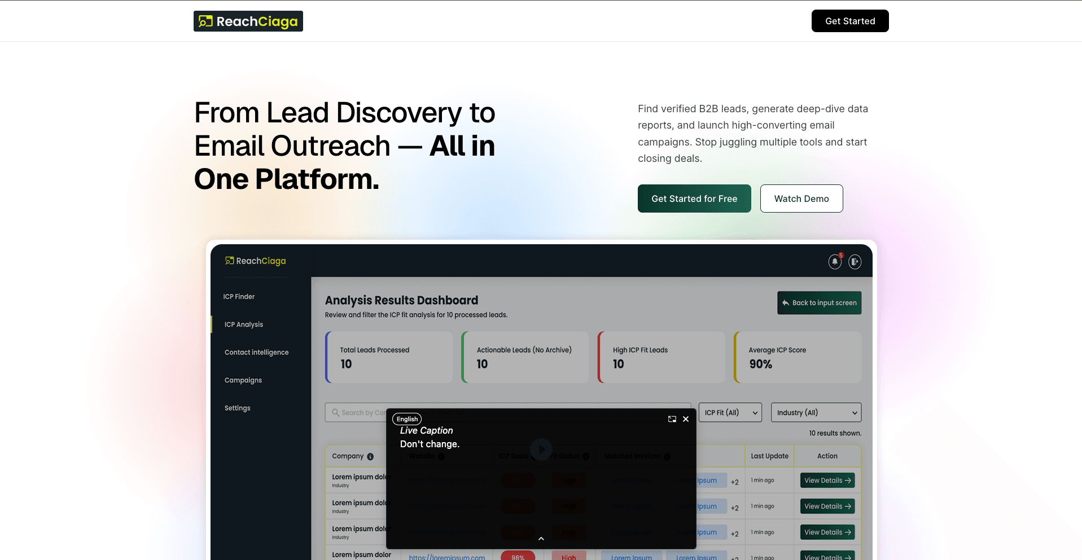The image size is (1082, 560).
Task: Select ICP Analysis in the sidebar
Action: click(x=244, y=324)
